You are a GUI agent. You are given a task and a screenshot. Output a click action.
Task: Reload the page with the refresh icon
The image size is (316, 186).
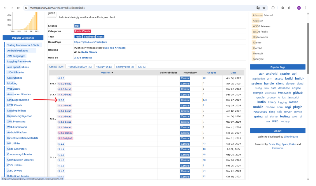coord(18,8)
